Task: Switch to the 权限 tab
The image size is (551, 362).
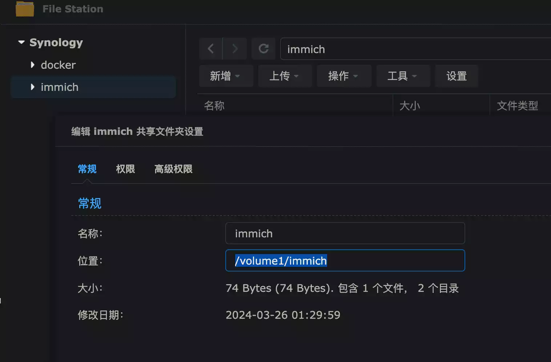Action: tap(125, 169)
